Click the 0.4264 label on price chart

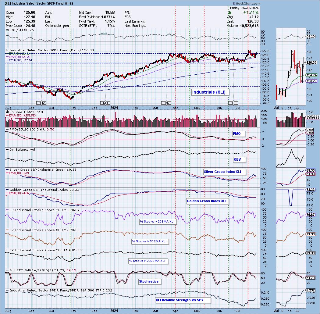(41, 103)
